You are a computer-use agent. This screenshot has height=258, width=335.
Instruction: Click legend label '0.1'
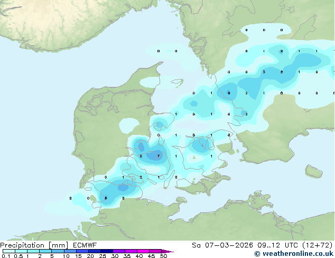6,256
